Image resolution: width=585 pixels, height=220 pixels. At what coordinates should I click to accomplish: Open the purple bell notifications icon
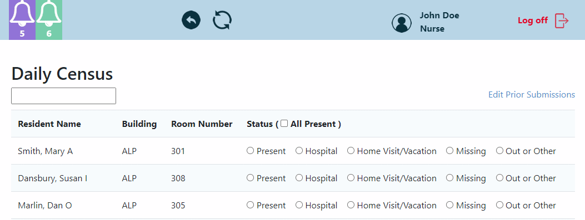coord(22,20)
